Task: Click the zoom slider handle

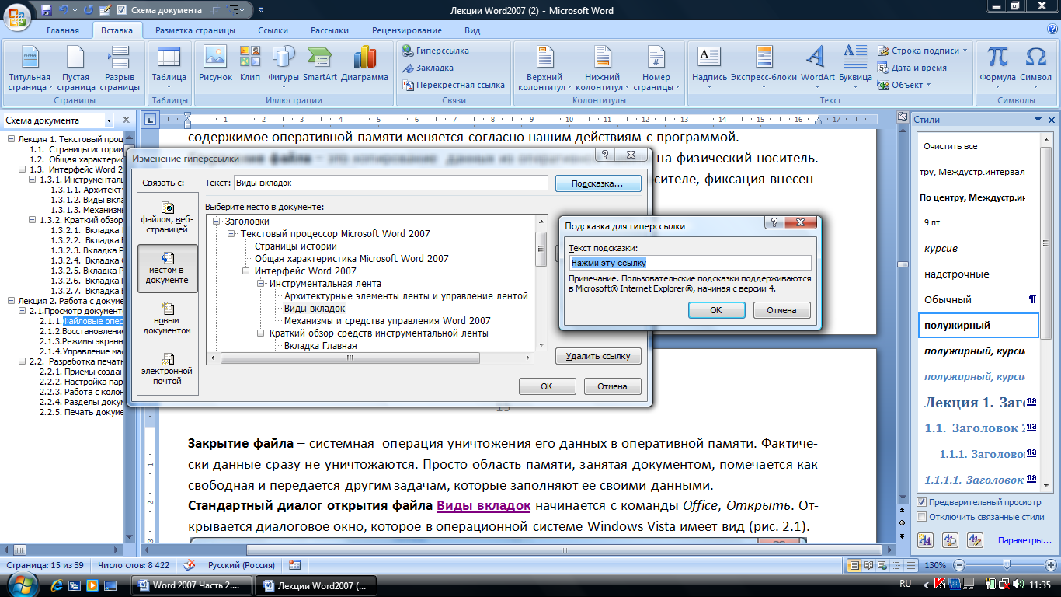Action: [1006, 565]
